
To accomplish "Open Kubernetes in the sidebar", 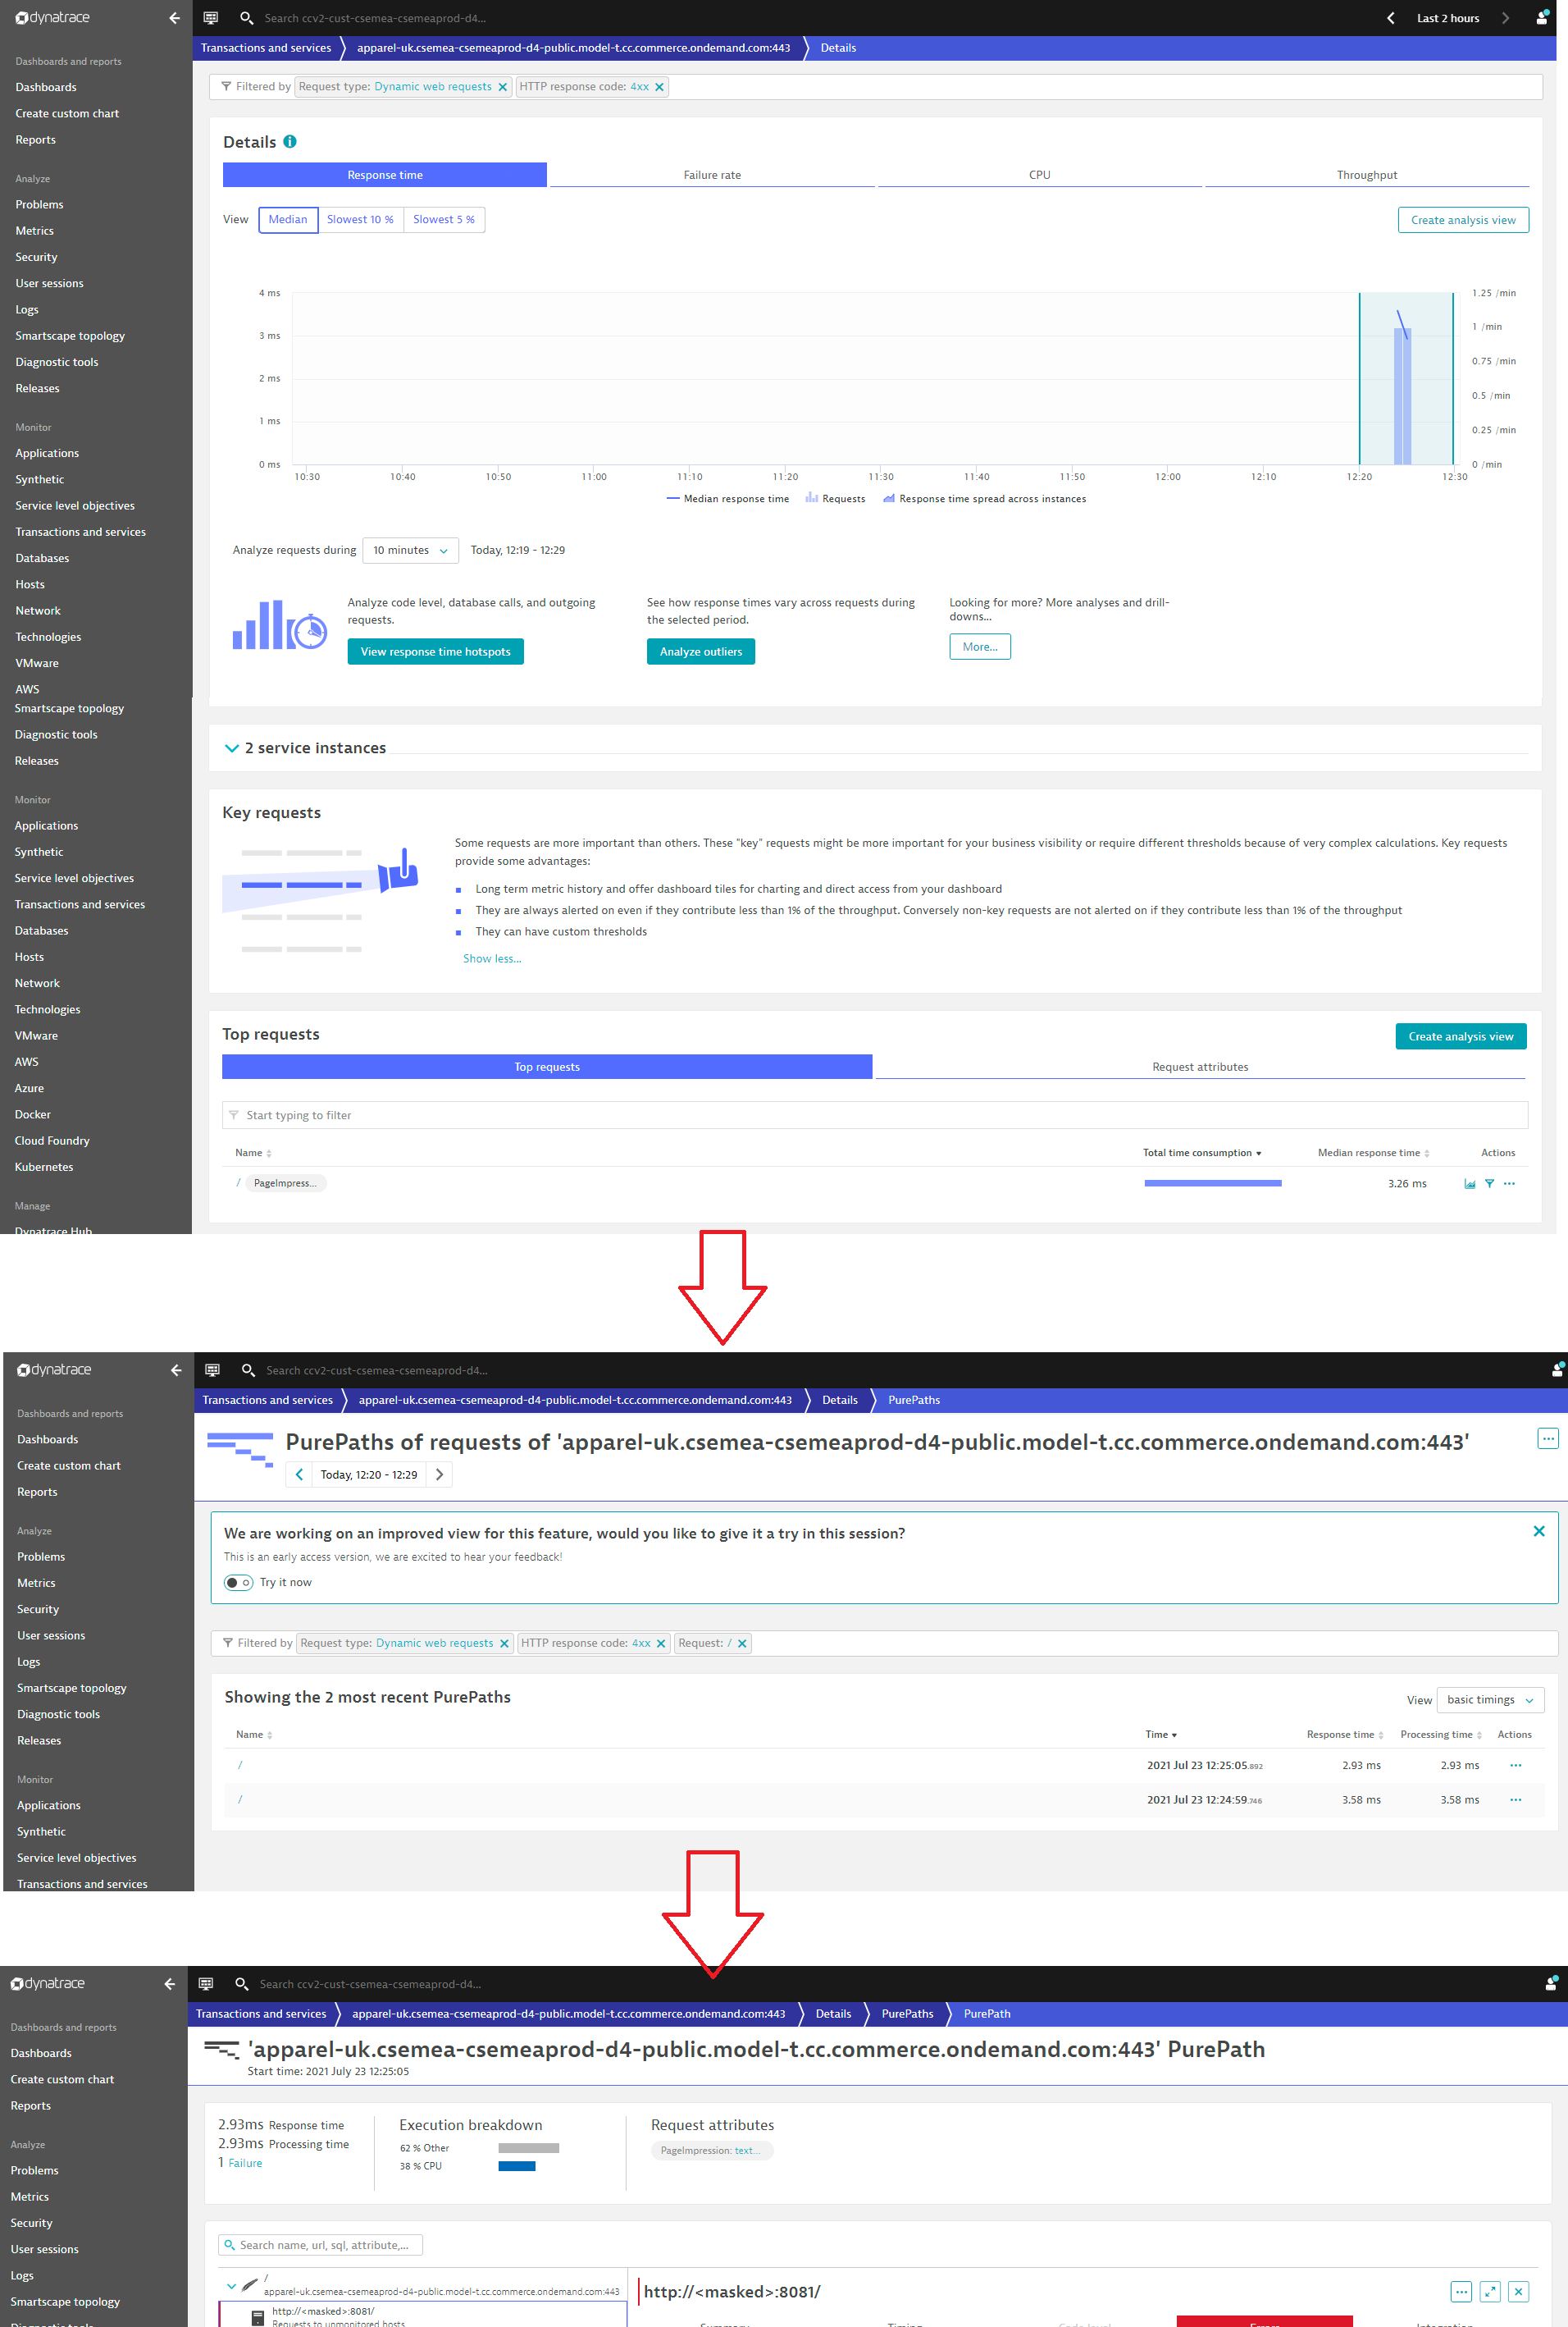I will click(44, 1168).
